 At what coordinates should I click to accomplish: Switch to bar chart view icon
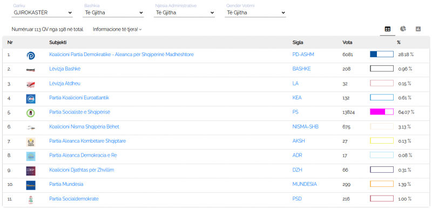(x=418, y=29)
